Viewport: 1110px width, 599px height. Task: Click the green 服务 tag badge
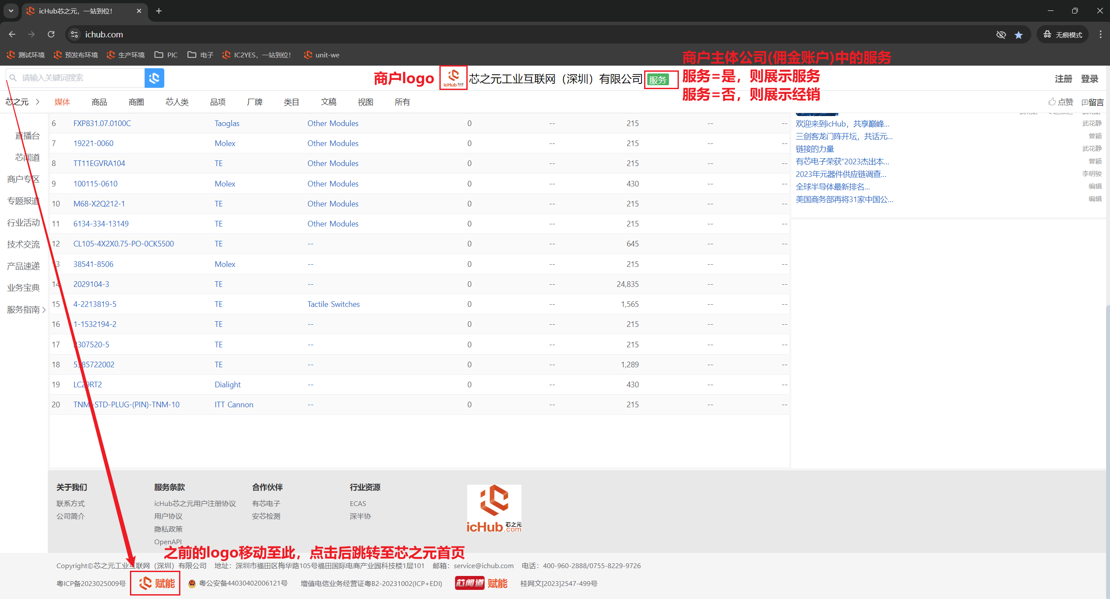(x=658, y=80)
